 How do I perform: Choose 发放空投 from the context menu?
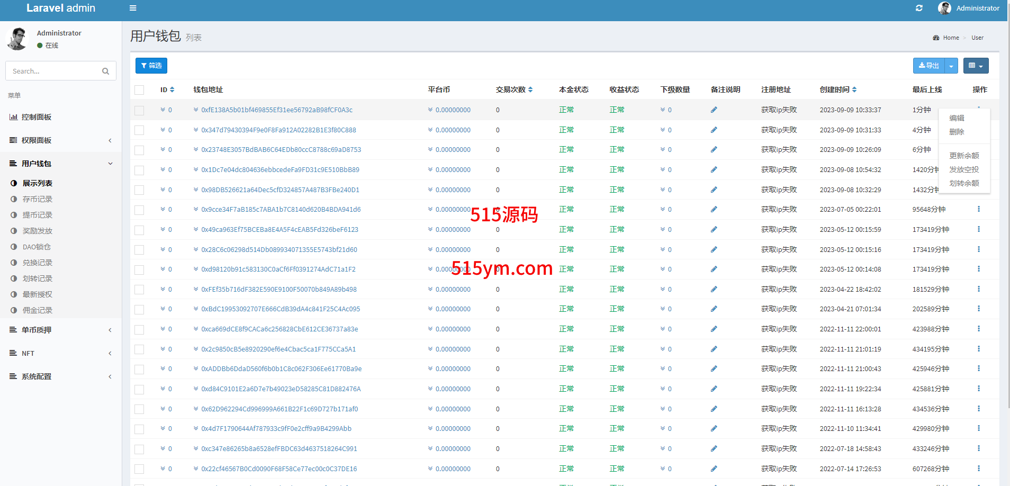[963, 169]
